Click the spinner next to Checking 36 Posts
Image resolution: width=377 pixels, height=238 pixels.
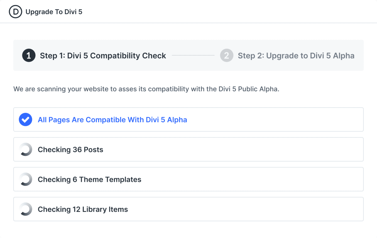(25, 150)
